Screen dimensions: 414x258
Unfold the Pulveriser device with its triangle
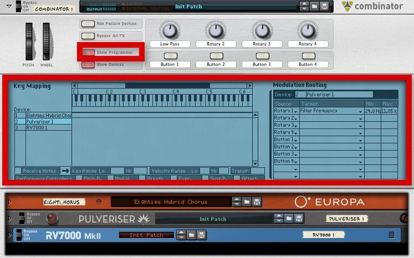(10, 219)
